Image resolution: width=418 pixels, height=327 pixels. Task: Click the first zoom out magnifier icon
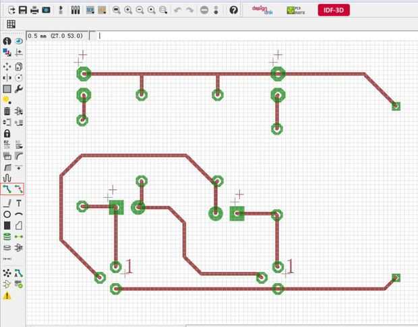coord(117,10)
